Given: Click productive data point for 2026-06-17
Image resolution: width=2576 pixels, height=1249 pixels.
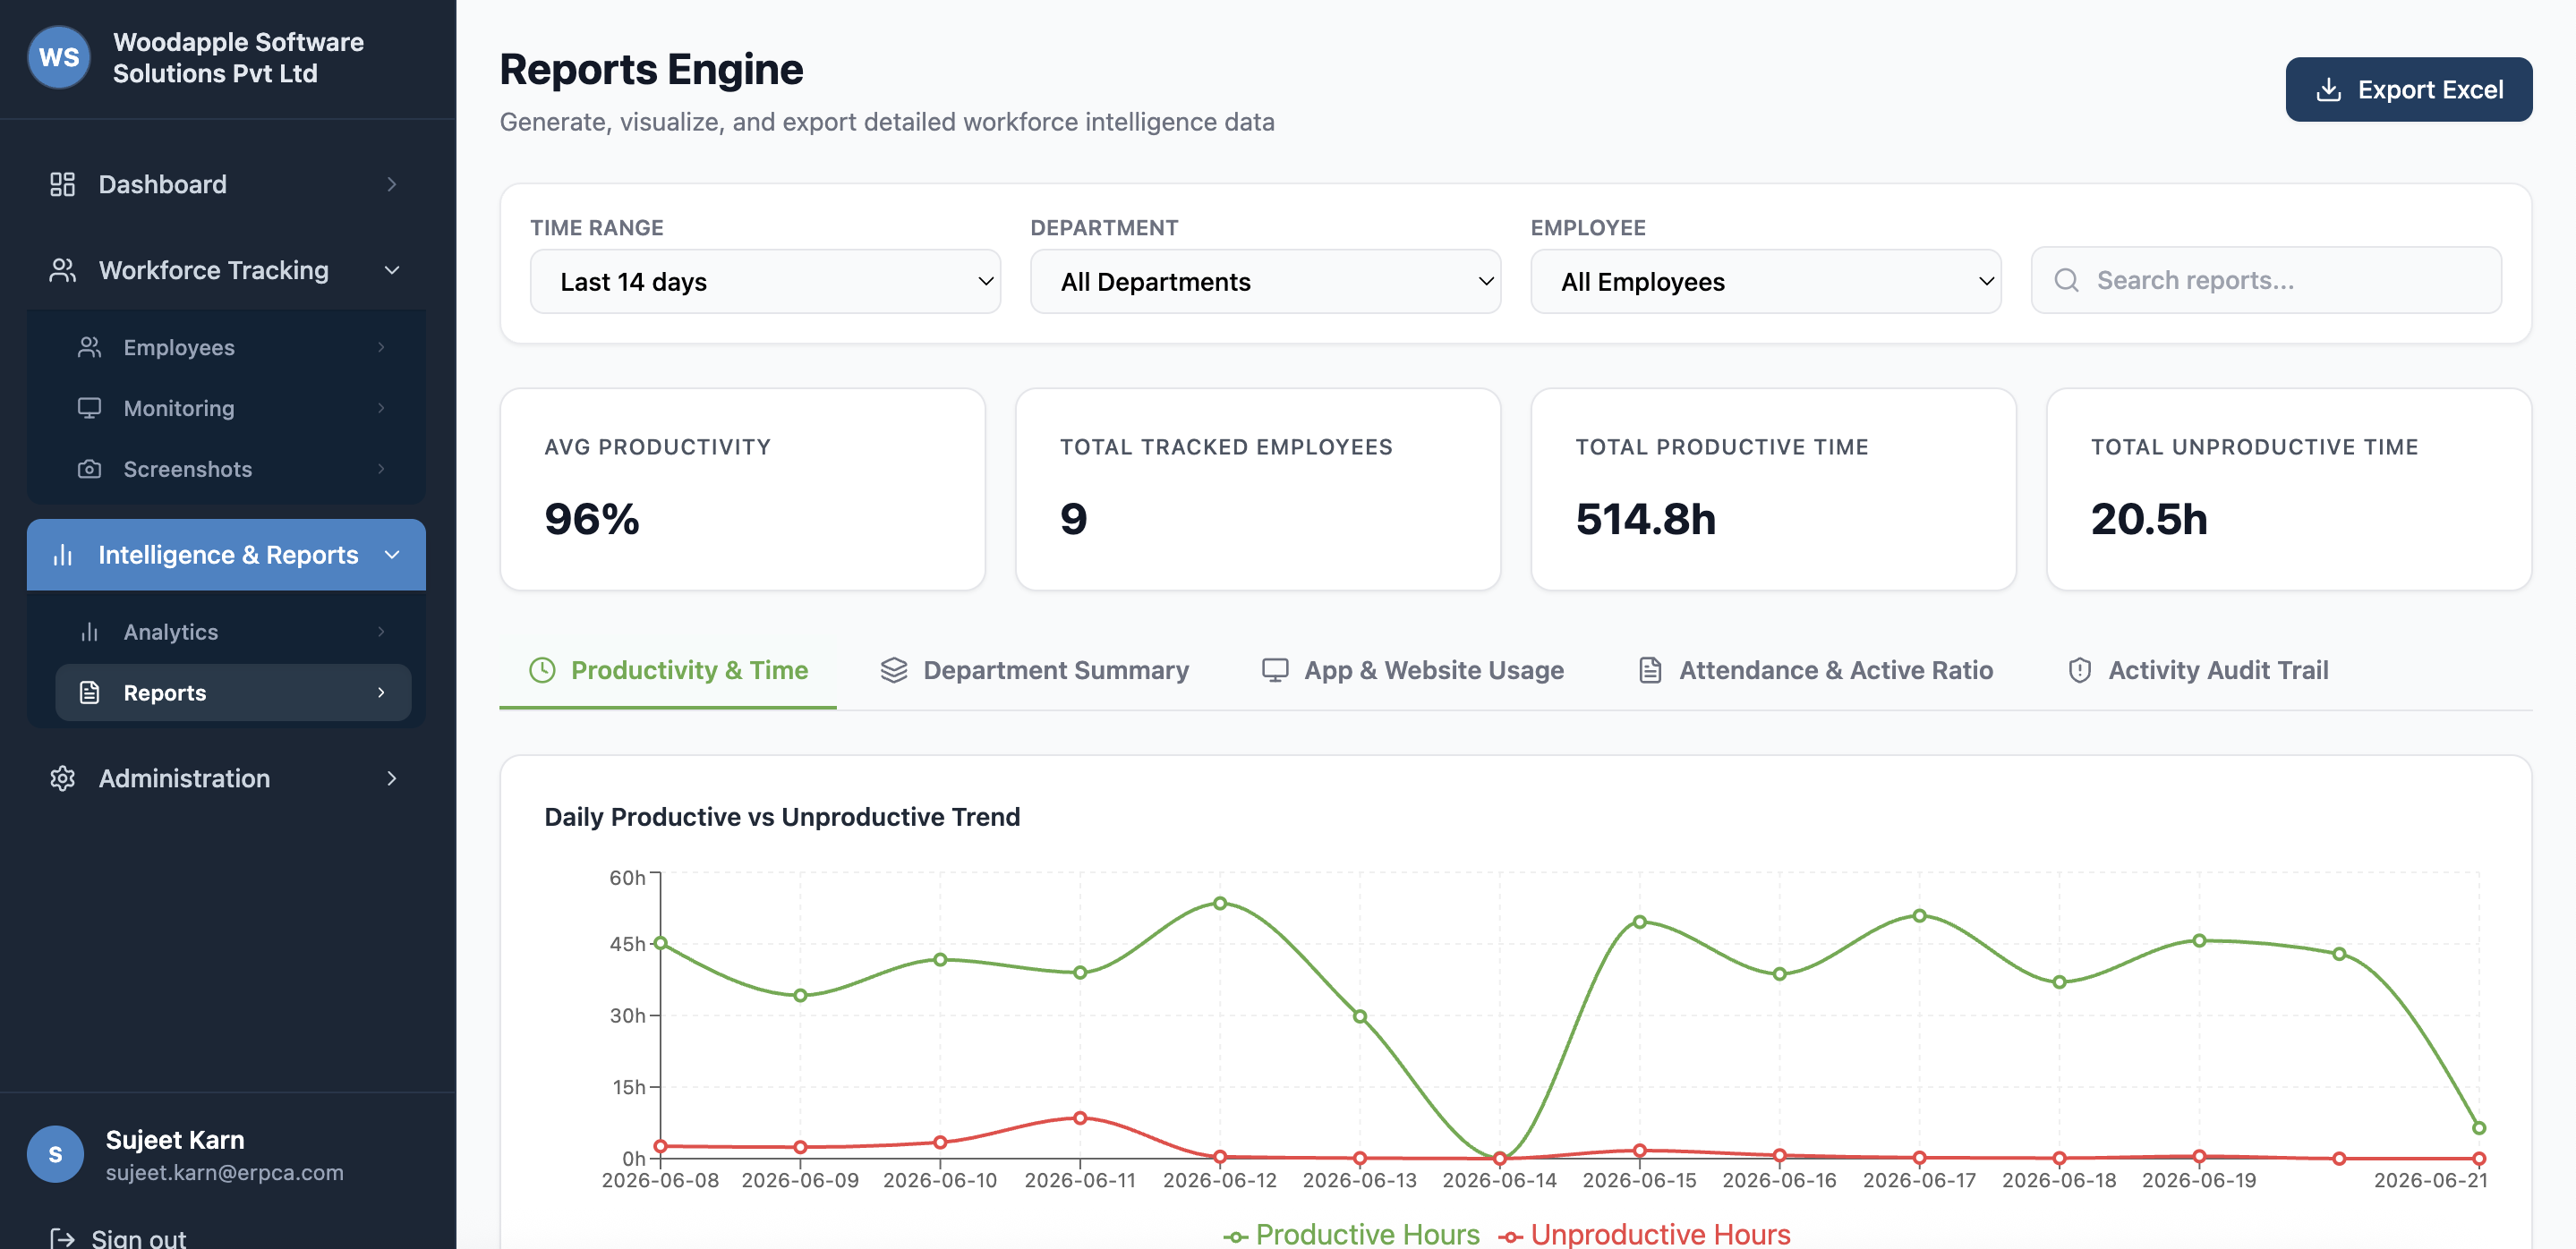Looking at the screenshot, I should point(1919,916).
